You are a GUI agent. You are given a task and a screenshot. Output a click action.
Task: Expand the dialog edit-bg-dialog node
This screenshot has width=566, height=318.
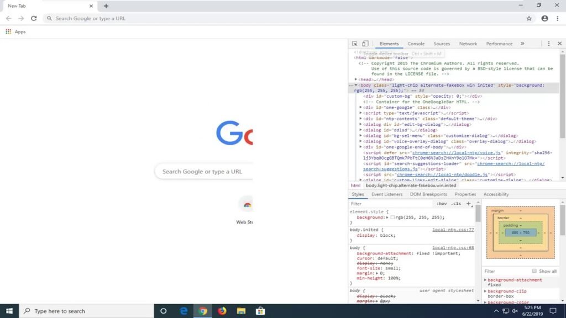pos(360,124)
